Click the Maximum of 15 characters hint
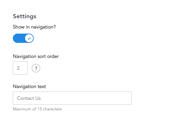Viewport: 173px width, 120px height. 38,109
